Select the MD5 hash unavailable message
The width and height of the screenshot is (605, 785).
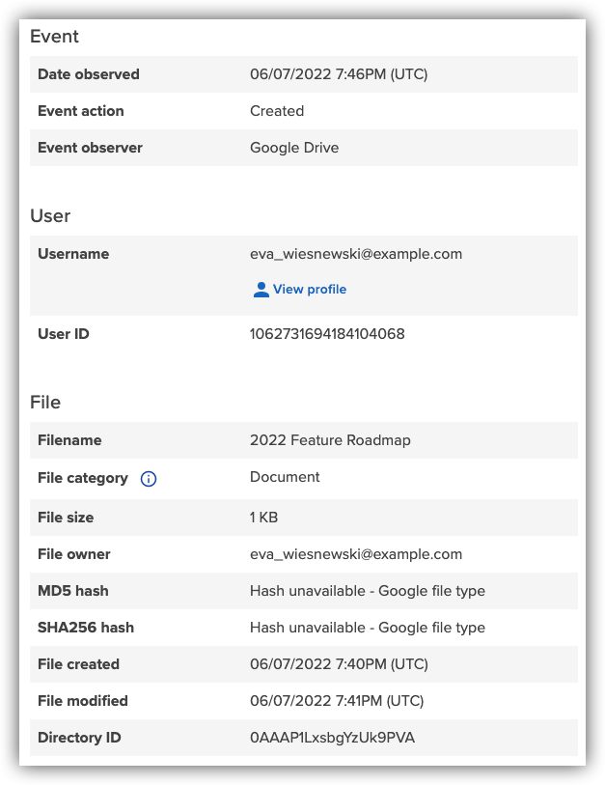(x=367, y=590)
